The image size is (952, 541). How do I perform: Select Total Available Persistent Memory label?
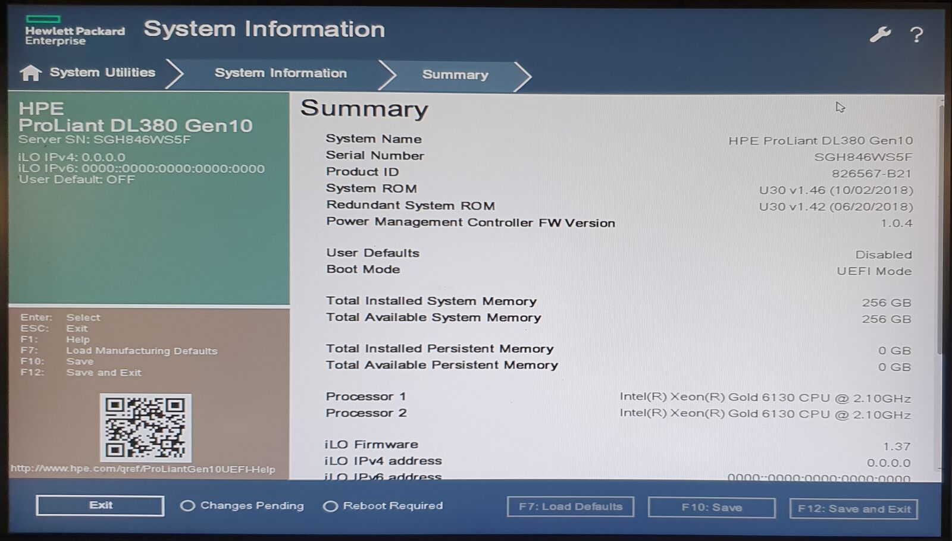point(442,365)
